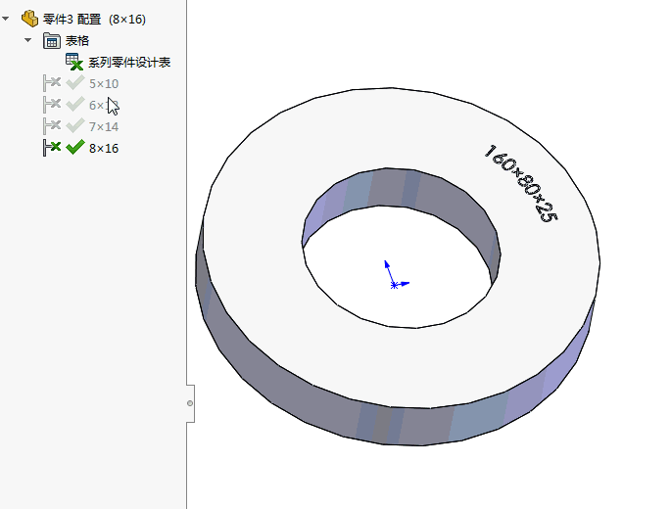Viewport: 670px width, 509px height.
Task: Click the 5×10 grey checkmark icon
Action: click(x=75, y=82)
